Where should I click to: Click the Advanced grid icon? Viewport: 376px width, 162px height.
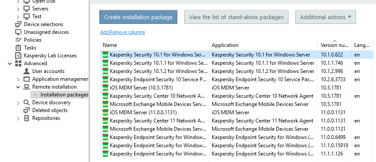[18, 63]
